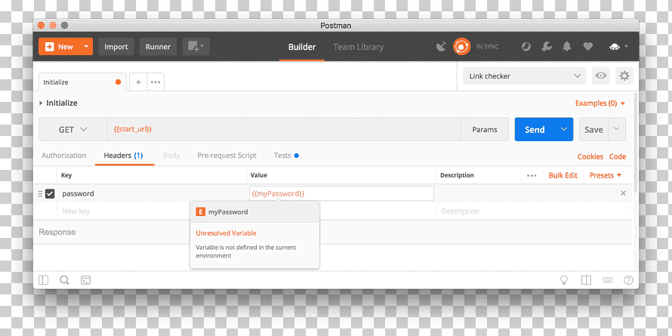Screen dimensions: 672x336
Task: Remove the password header row with X
Action: [623, 193]
